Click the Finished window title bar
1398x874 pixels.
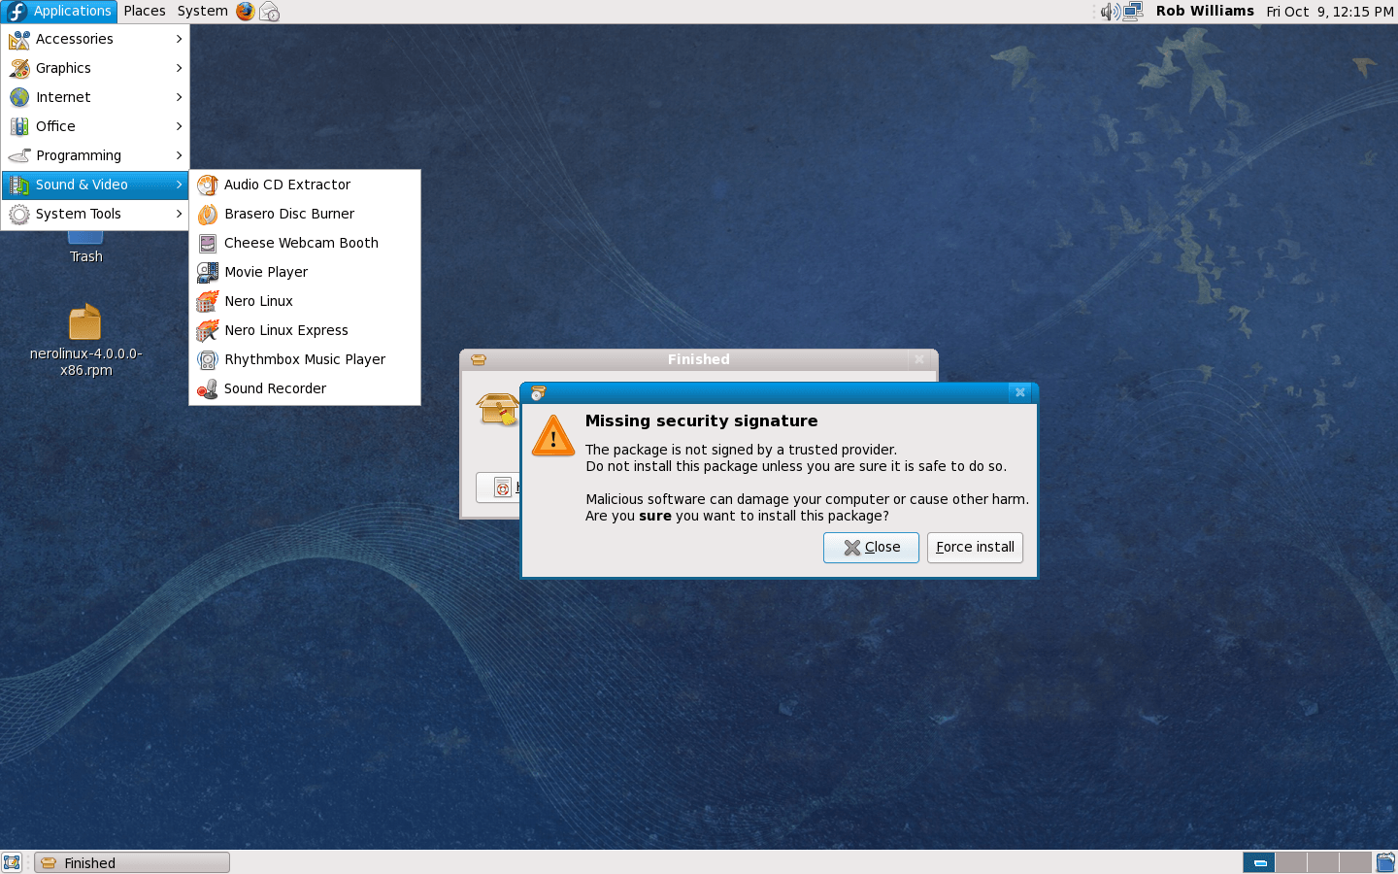pos(698,359)
